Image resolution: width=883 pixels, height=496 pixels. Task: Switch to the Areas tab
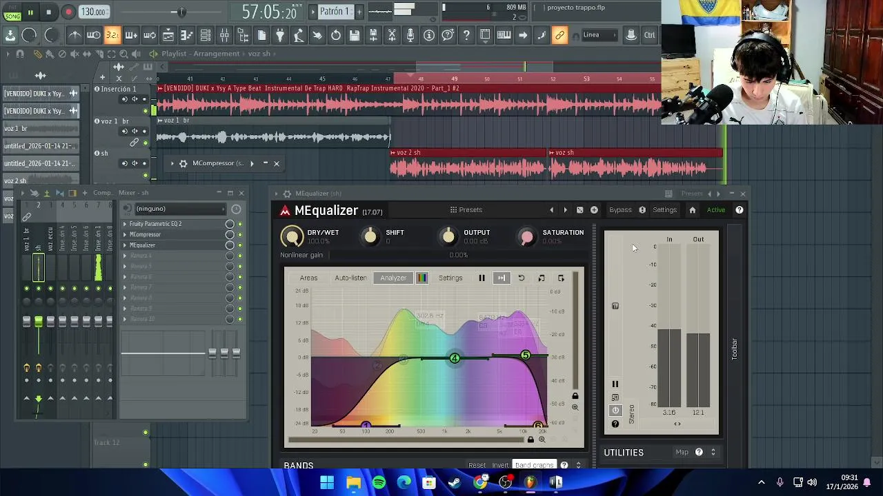coord(308,278)
